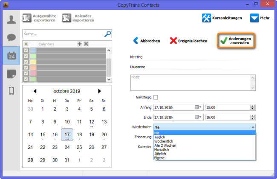Open the Messages speech bubble section

(12, 37)
